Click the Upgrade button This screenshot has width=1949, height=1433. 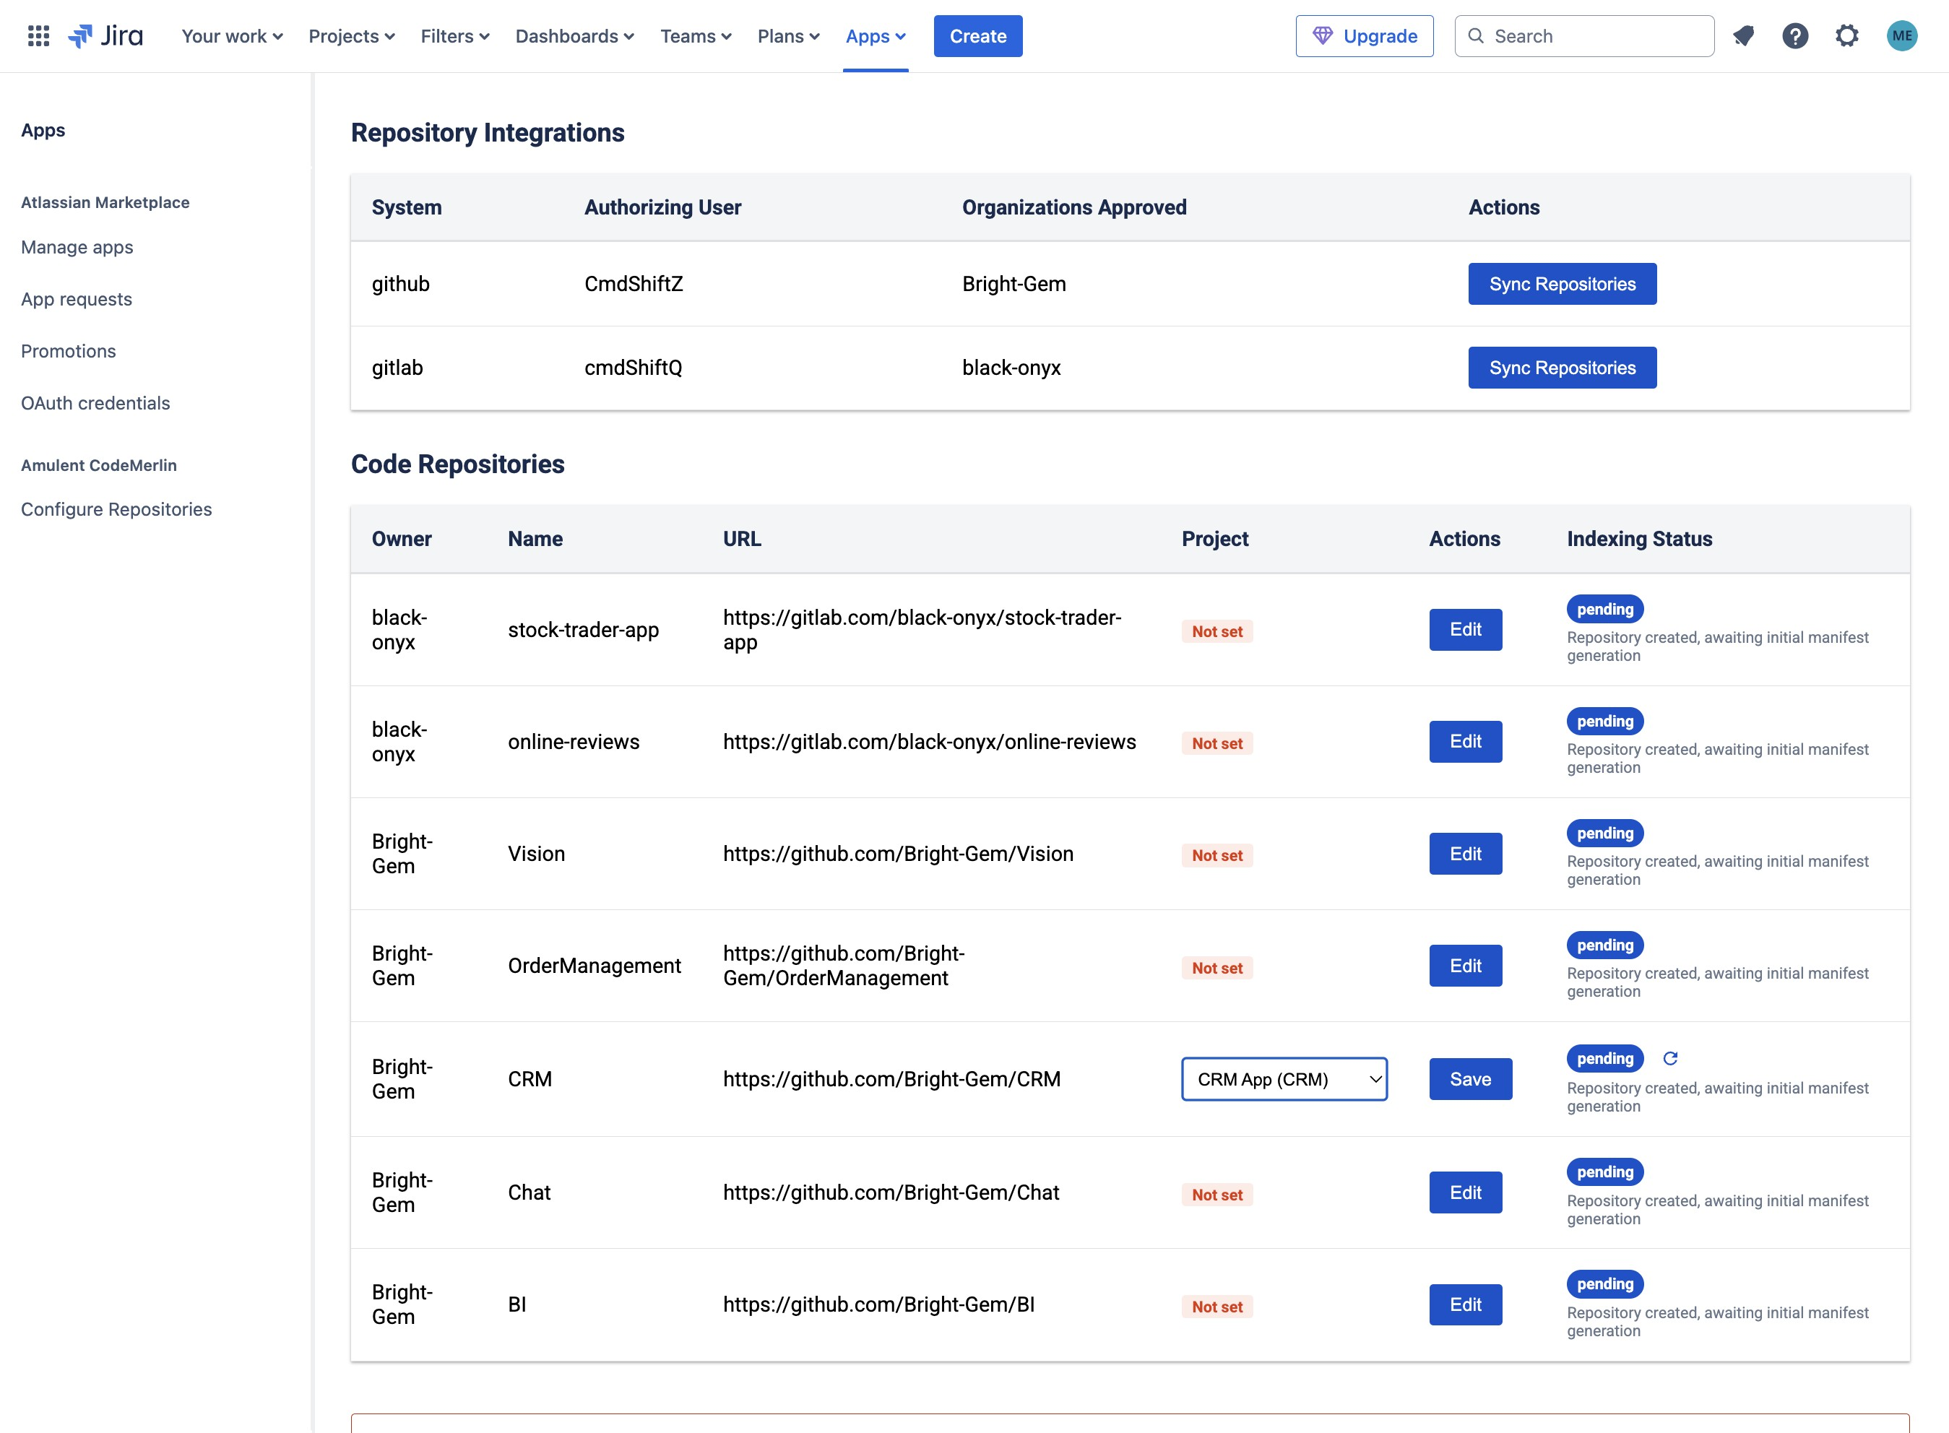click(x=1365, y=35)
